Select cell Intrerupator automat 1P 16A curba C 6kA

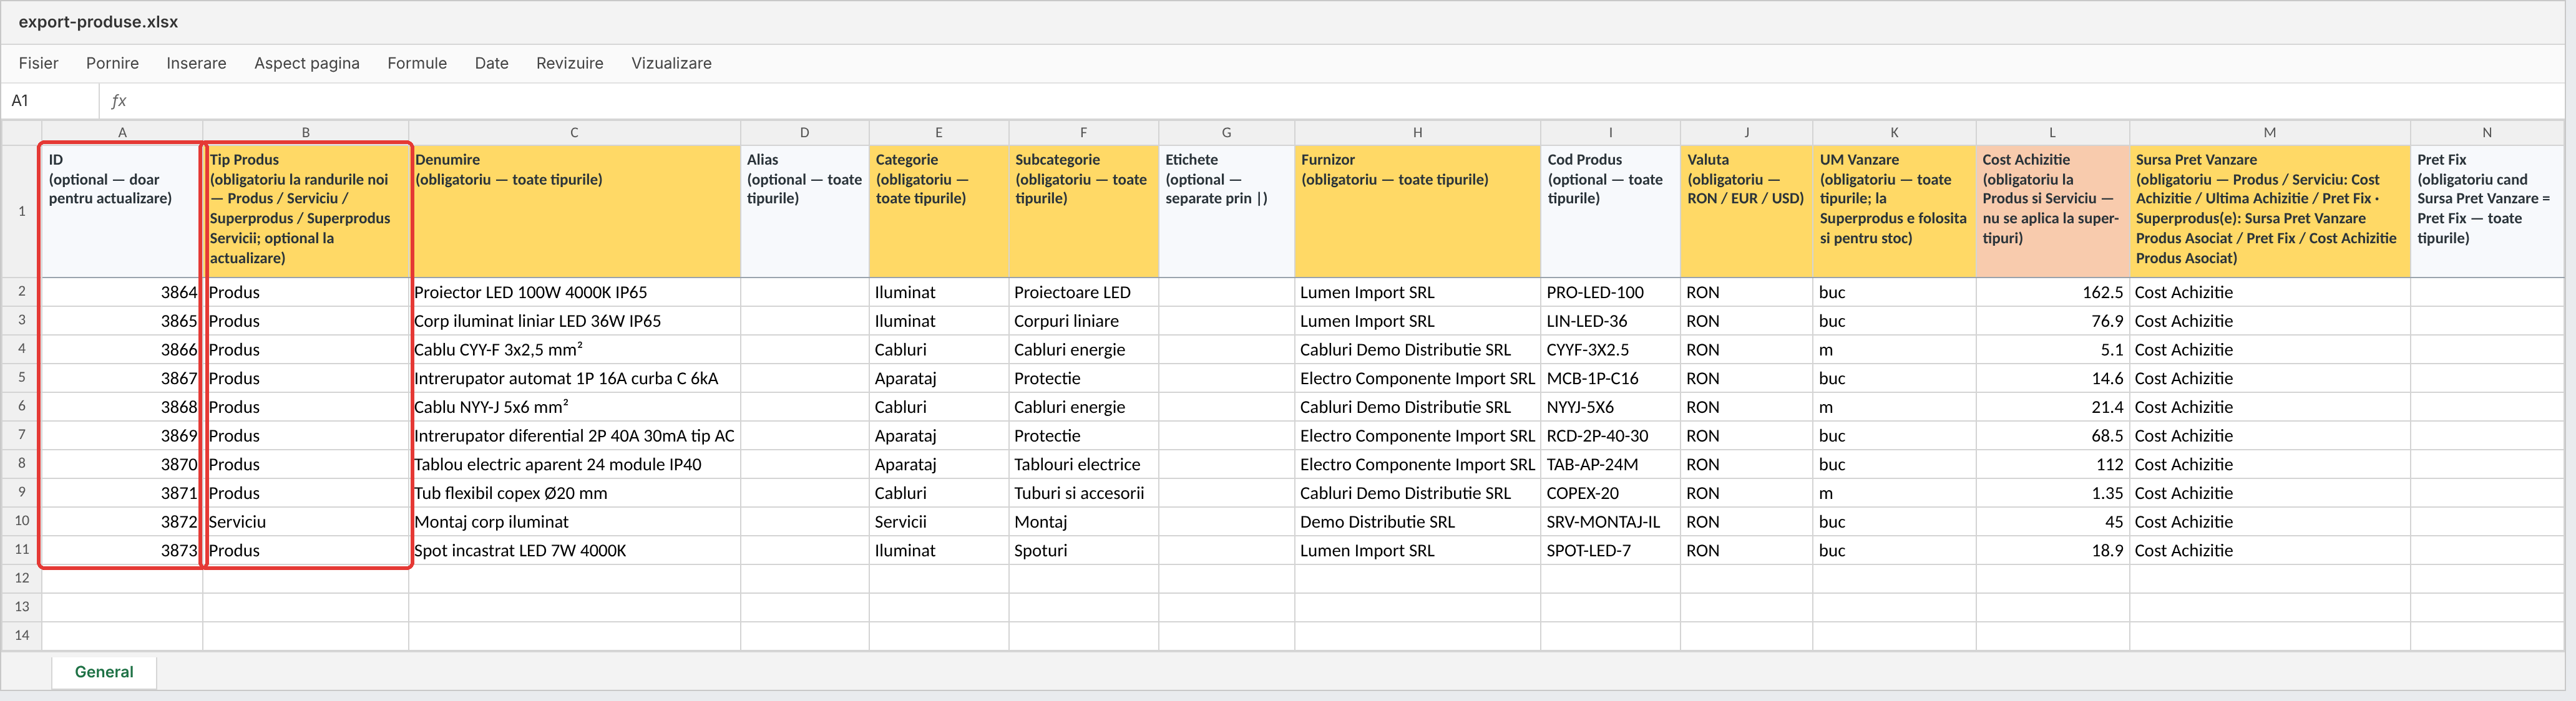[574, 378]
